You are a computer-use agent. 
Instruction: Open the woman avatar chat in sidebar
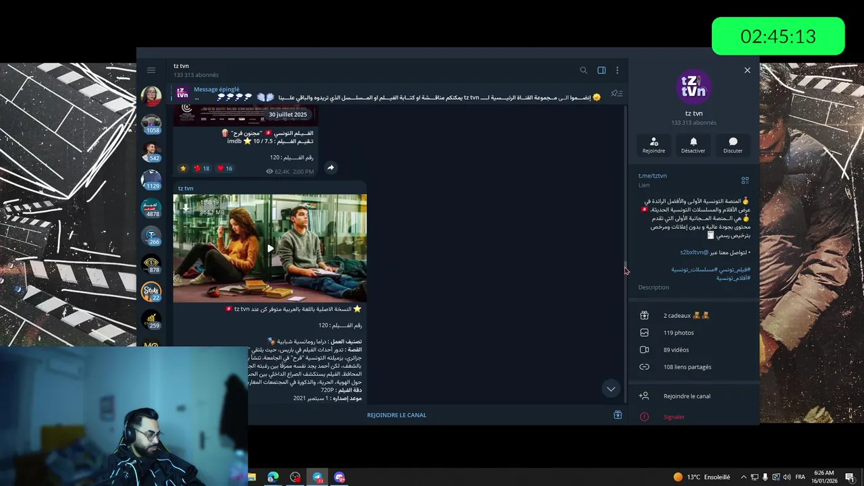pyautogui.click(x=151, y=96)
